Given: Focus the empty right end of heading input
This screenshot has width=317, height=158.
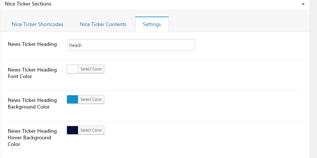Looking at the screenshot, I should (x=165, y=45).
